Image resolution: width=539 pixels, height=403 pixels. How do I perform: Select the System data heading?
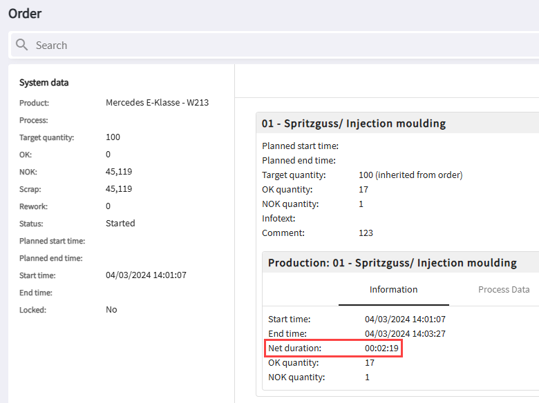tap(44, 83)
